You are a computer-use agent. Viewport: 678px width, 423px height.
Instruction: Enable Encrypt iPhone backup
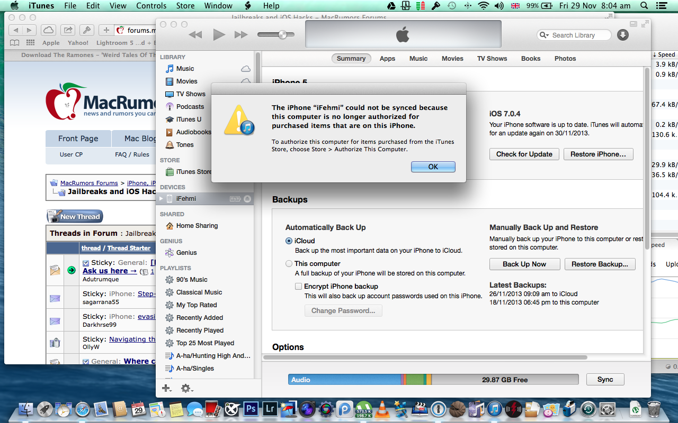[298, 286]
